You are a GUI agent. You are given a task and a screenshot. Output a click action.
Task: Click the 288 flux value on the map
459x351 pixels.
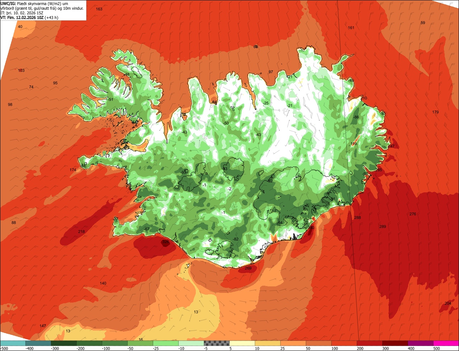(x=358, y=217)
